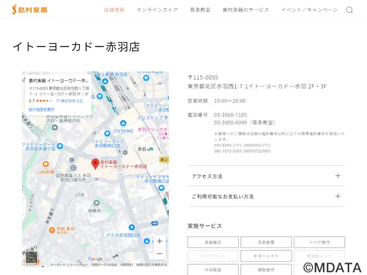
Task: Click the Shimamura Gakki (島村楽器) logo
Action: tap(30, 10)
